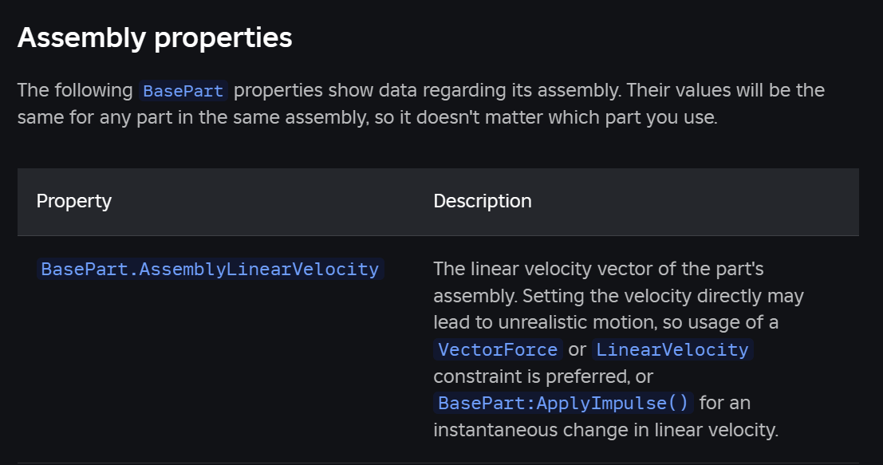Click the word "or" between VectorForce and LinearVelocity
Screen dimensions: 883x465
(x=577, y=349)
